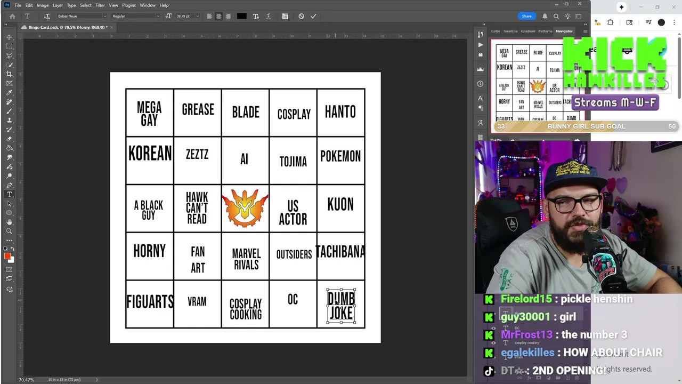
Task: Swap foreground and background colors
Action: (13, 249)
